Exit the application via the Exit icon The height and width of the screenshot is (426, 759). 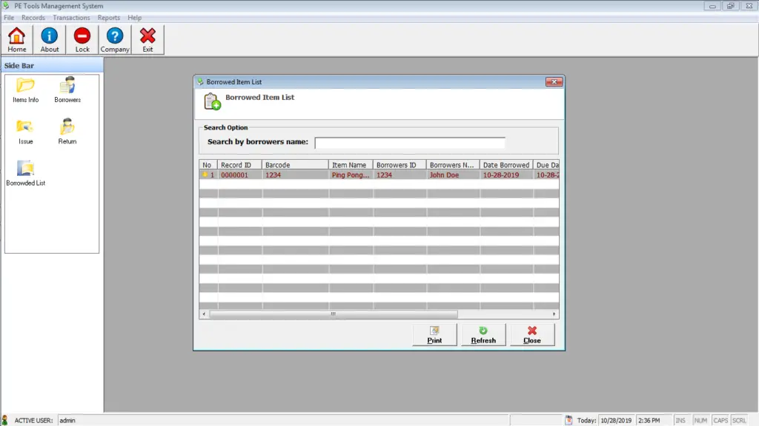click(148, 38)
